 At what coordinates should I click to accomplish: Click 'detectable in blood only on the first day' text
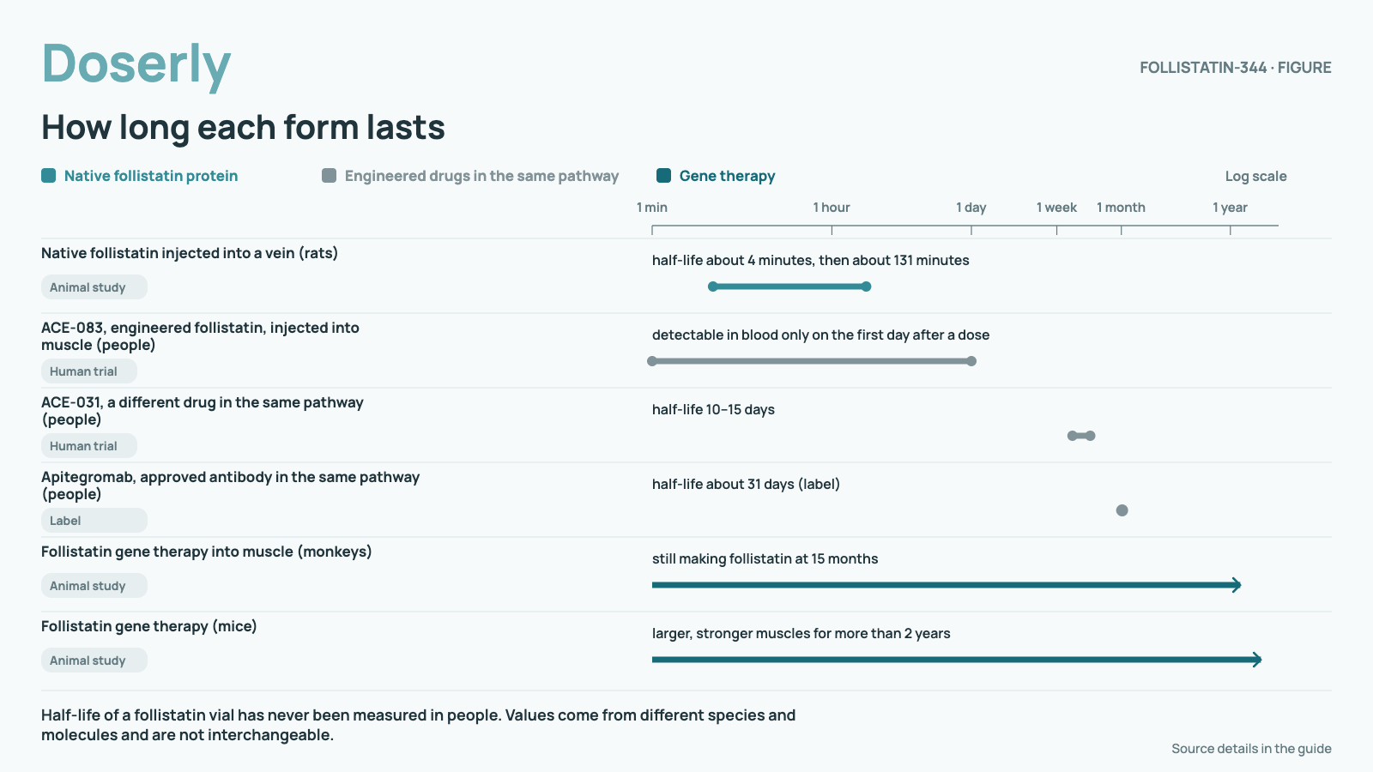(x=820, y=335)
